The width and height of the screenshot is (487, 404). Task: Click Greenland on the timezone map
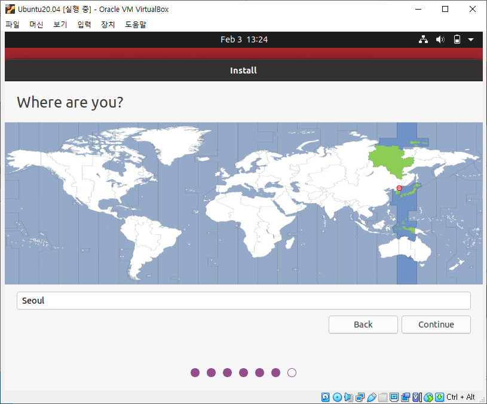(174, 145)
